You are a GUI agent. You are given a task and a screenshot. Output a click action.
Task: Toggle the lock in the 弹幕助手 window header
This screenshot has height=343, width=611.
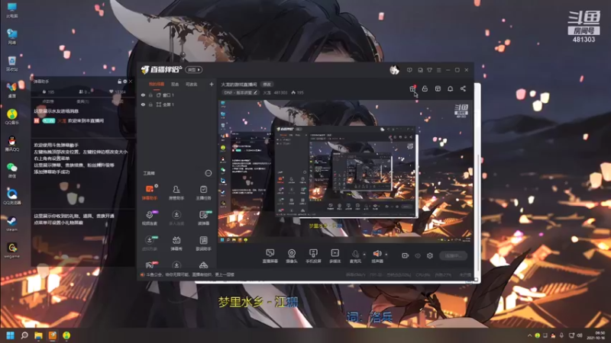(120, 82)
